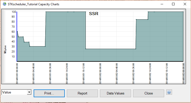Maximize the Capacity Charts window
The height and width of the screenshot is (103, 191).
point(173,4)
